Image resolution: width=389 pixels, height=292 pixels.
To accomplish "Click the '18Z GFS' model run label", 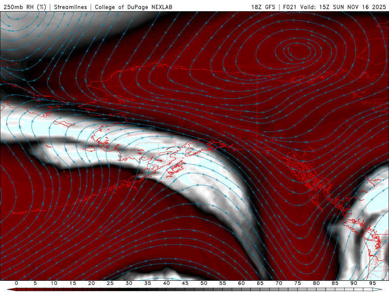I will click(x=263, y=7).
